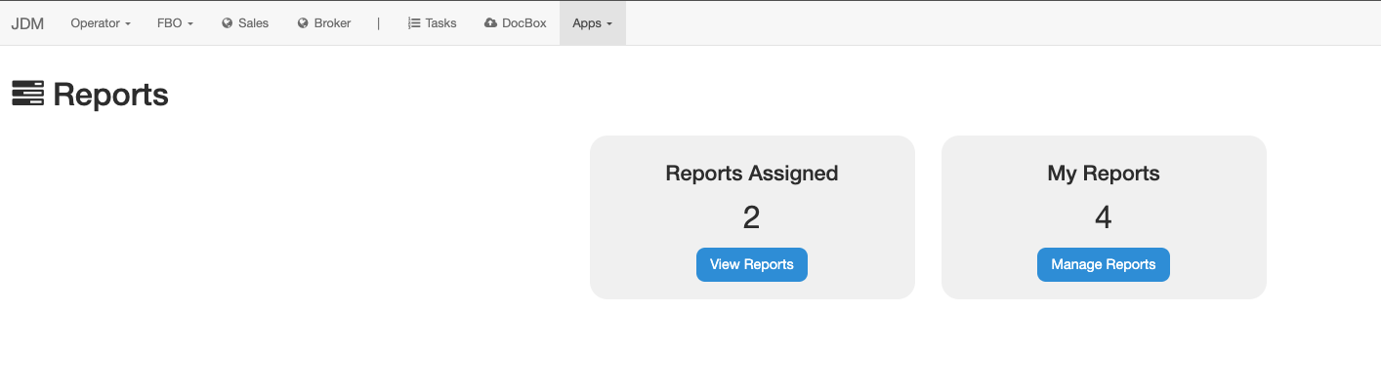Open the DocBox label in navbar
This screenshot has width=1381, height=390.
523,23
